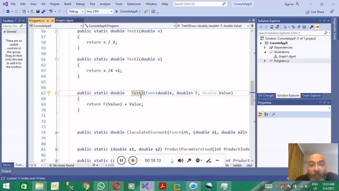Image resolution: width=339 pixels, height=191 pixels.
Task: Stop the screen recording
Action: click(x=133, y=160)
